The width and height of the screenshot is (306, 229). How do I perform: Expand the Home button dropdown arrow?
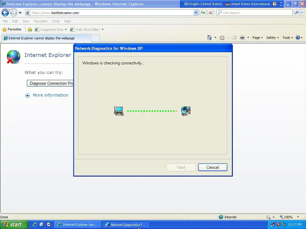click(215, 38)
